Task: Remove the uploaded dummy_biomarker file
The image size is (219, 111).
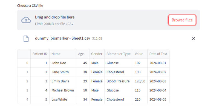Action: [x=193, y=38]
